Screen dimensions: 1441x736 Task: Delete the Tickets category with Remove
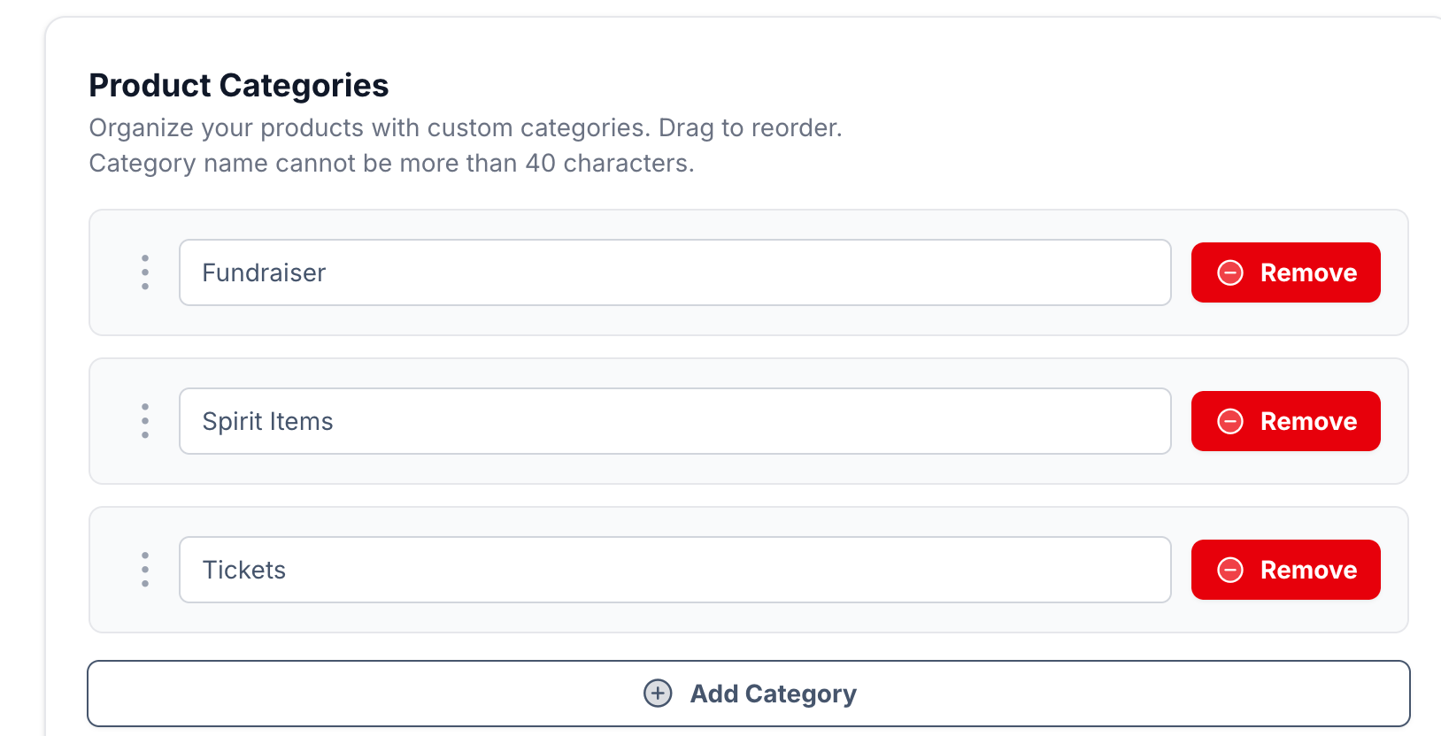[1285, 570]
